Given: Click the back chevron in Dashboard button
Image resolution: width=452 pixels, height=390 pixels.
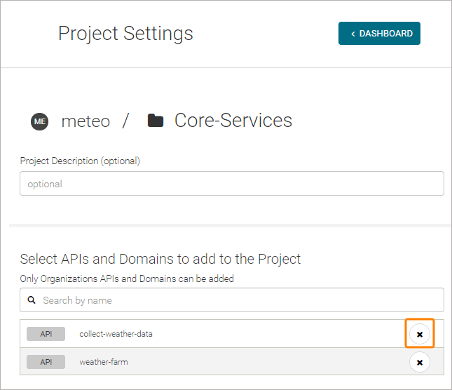Looking at the screenshot, I should (x=353, y=34).
